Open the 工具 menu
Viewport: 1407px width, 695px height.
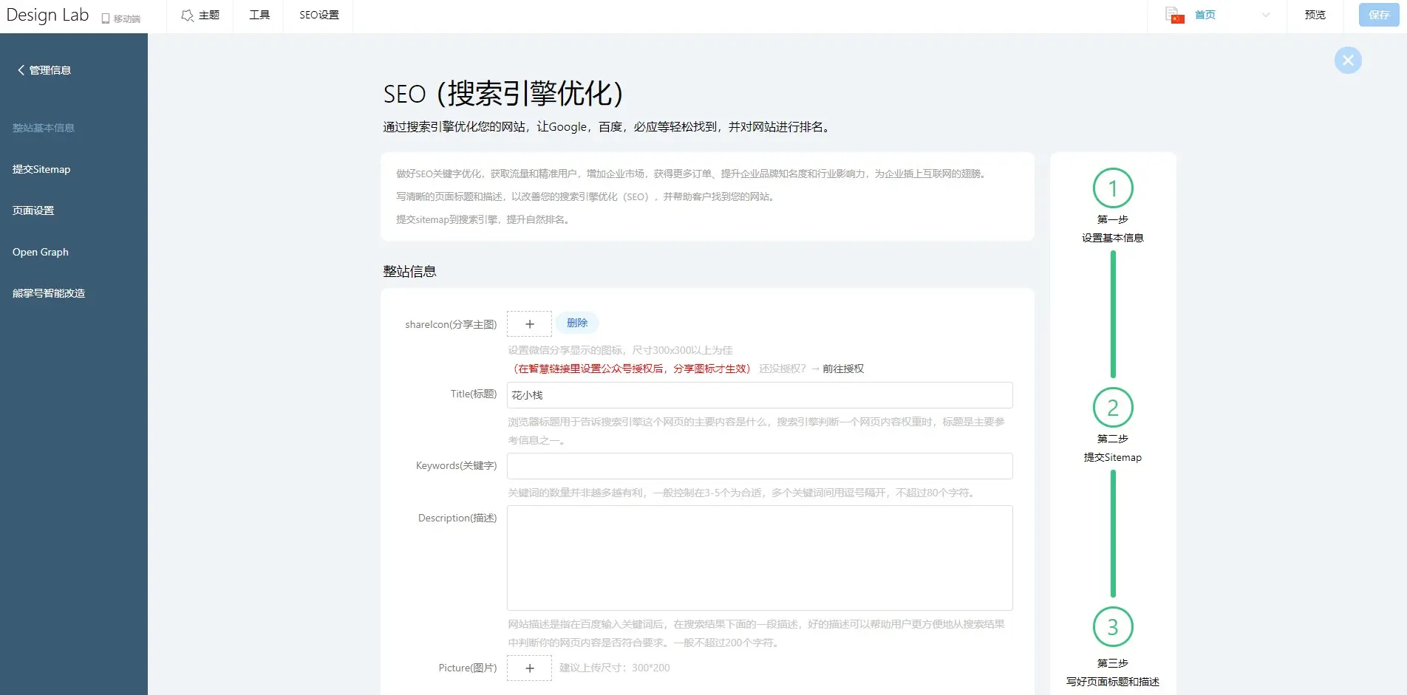point(259,16)
